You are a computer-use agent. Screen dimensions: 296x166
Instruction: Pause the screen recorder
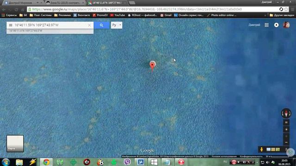[x=234, y=162]
